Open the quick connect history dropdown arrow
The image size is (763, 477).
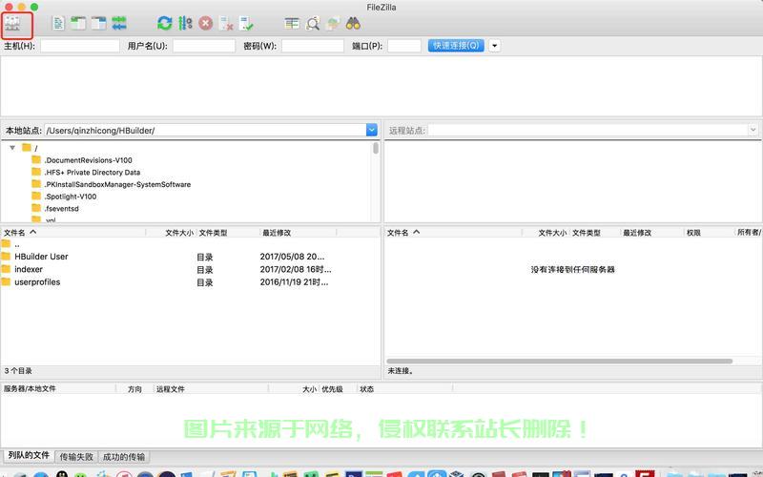click(494, 46)
